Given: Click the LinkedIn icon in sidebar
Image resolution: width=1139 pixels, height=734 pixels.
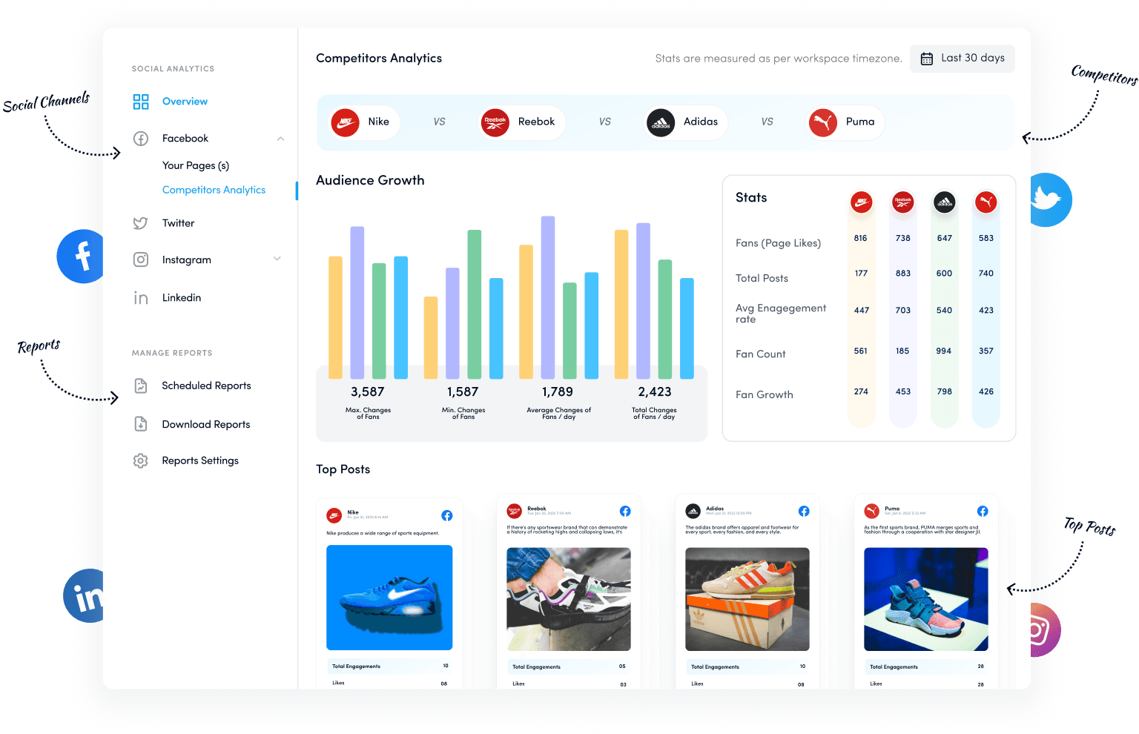Looking at the screenshot, I should (141, 297).
